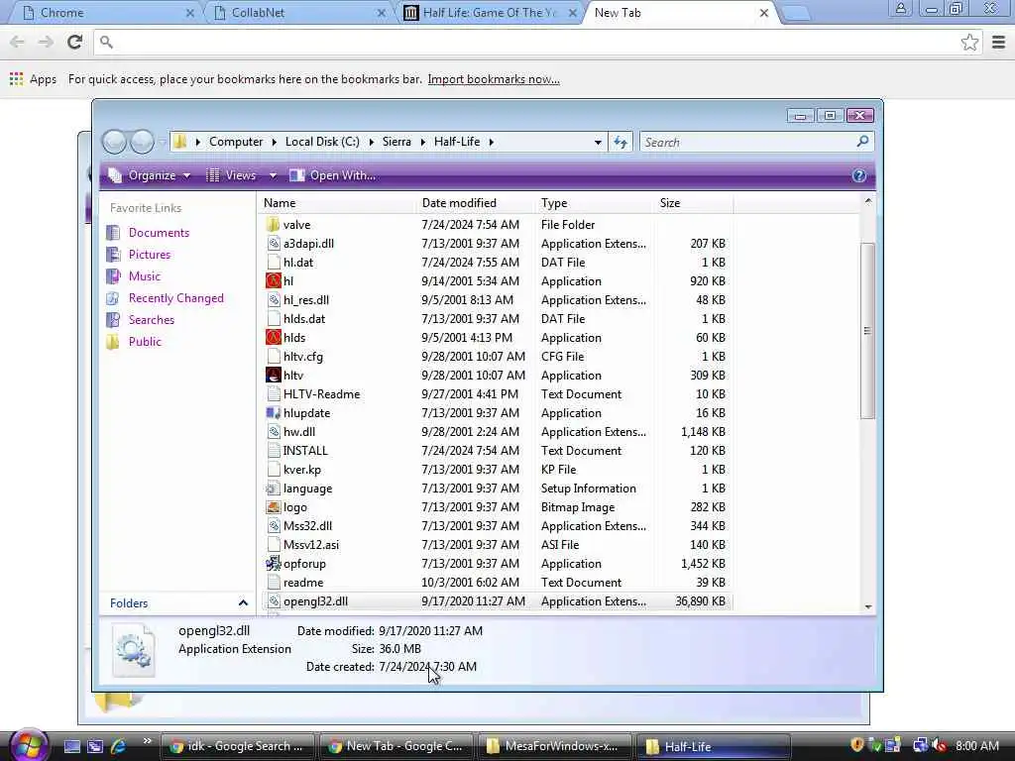Expand address bar history dropdown

pyautogui.click(x=598, y=143)
